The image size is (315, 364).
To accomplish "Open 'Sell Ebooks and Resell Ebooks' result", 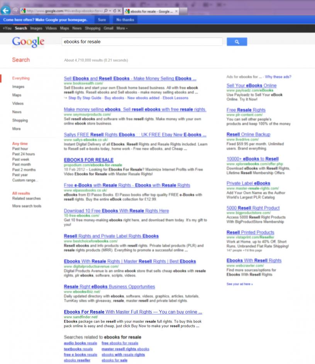I will coord(130,78).
